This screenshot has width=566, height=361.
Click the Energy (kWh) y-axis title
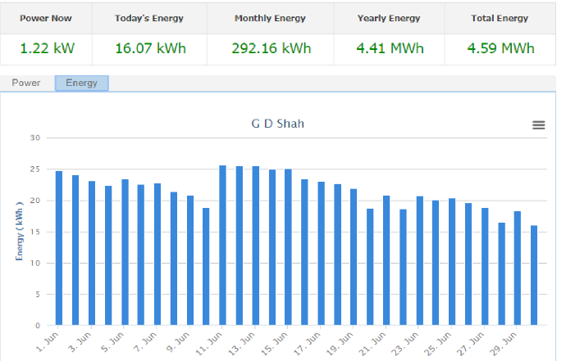[x=19, y=232]
